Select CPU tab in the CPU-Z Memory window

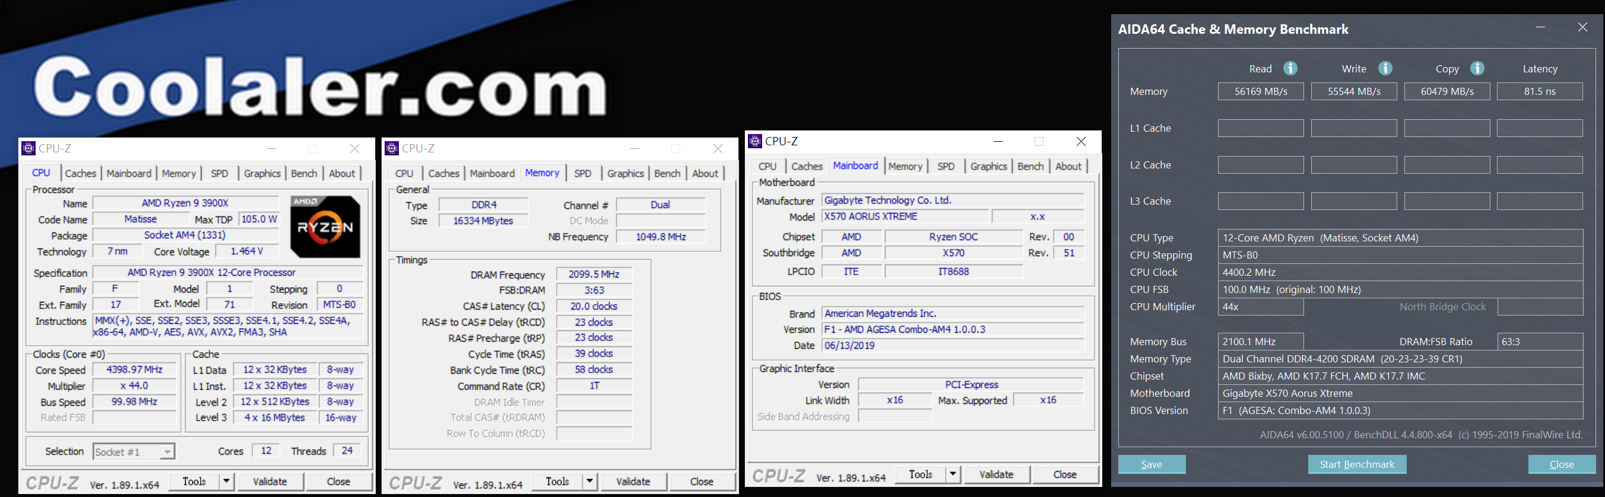(404, 173)
